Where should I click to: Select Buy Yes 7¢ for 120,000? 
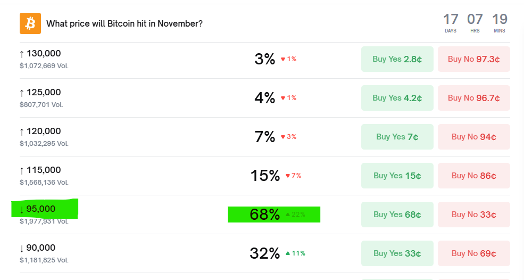coord(397,137)
